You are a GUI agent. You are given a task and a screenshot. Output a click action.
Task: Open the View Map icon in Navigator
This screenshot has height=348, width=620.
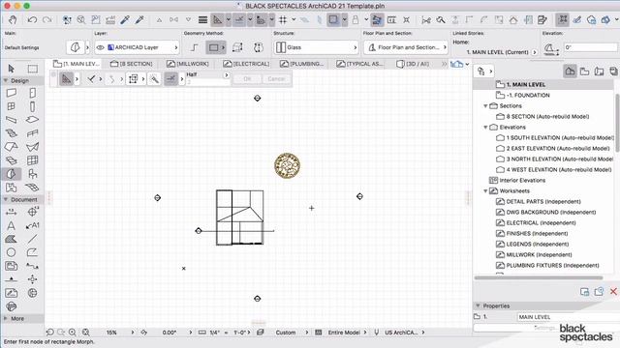(x=584, y=72)
